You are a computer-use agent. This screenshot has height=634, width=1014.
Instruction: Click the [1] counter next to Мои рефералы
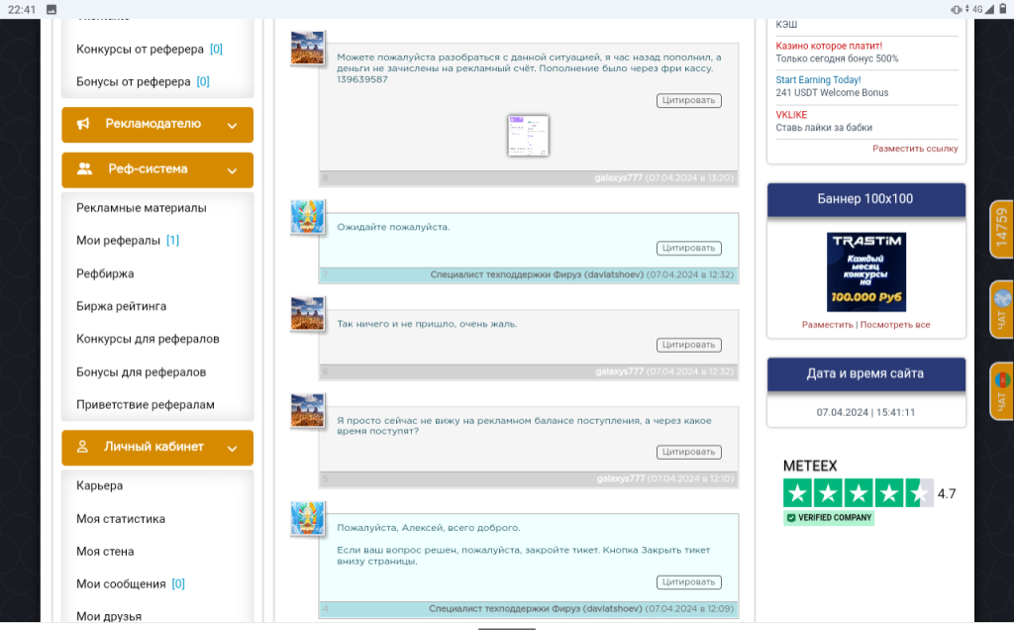pyautogui.click(x=172, y=240)
